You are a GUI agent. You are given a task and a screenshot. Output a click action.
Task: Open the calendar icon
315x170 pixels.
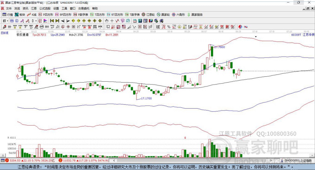click(x=135, y=21)
